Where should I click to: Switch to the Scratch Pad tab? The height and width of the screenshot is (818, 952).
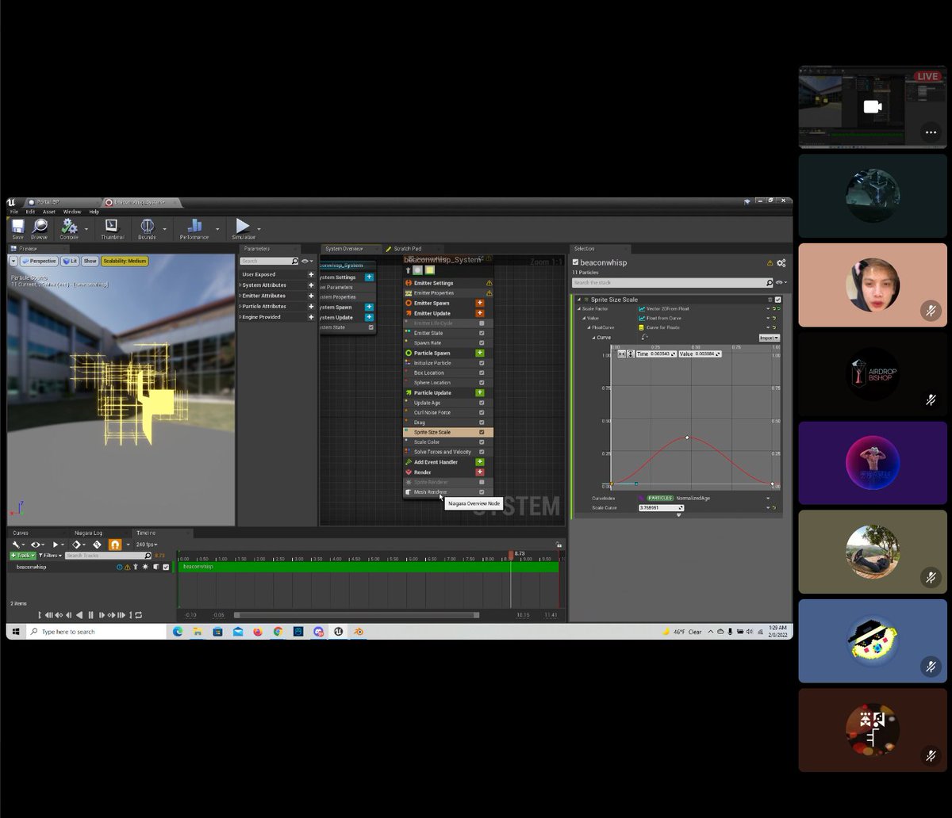pos(408,249)
